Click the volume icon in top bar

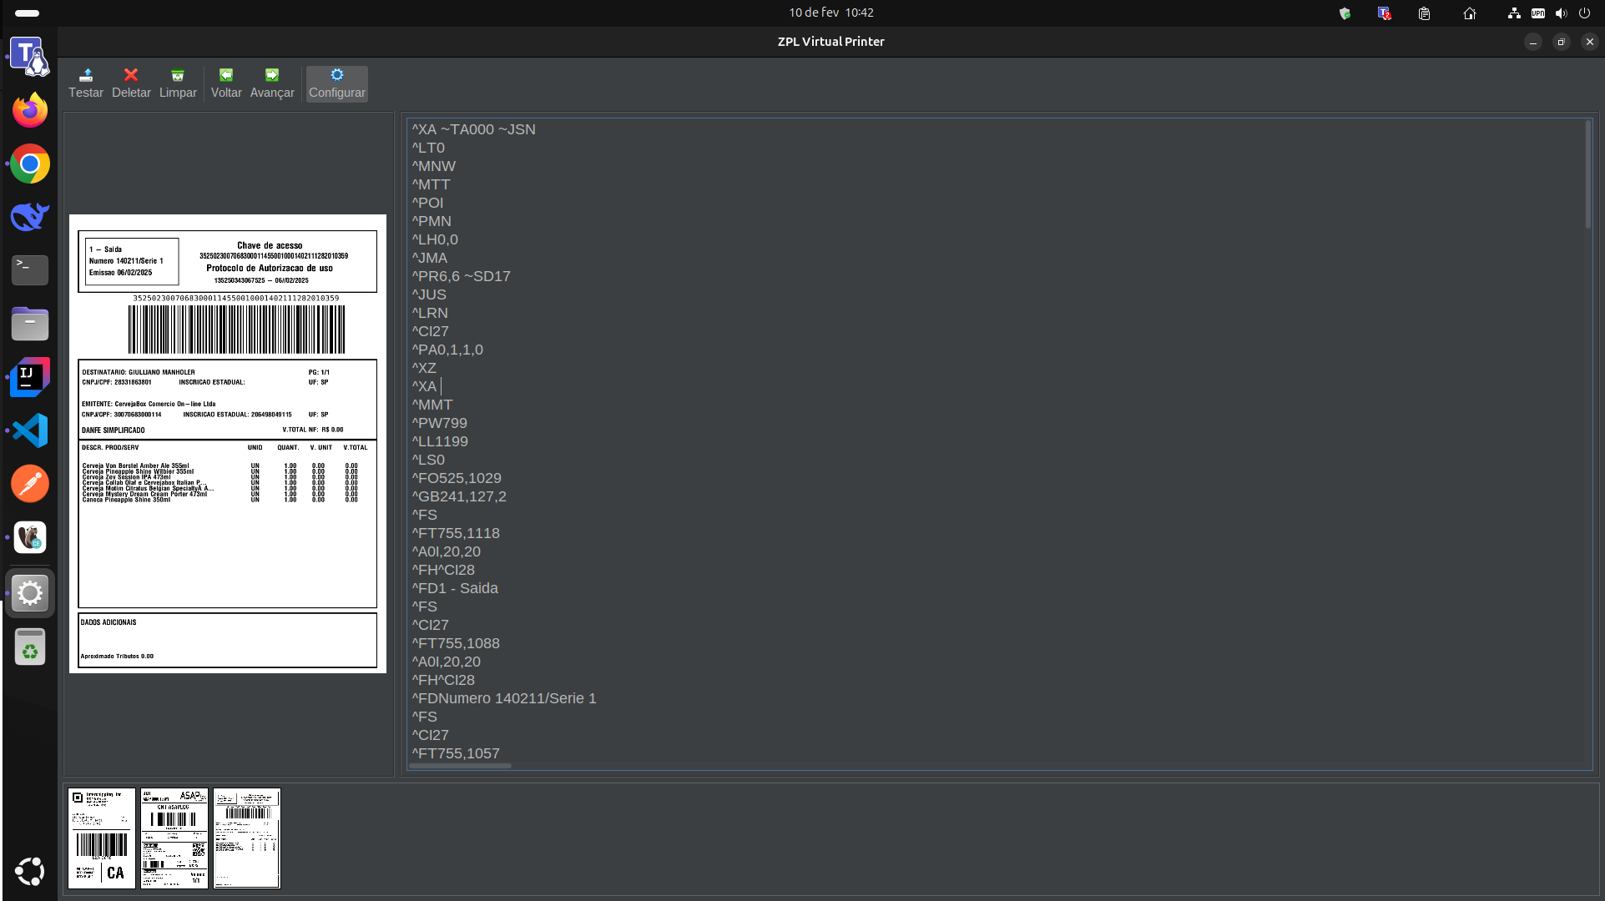click(x=1561, y=13)
